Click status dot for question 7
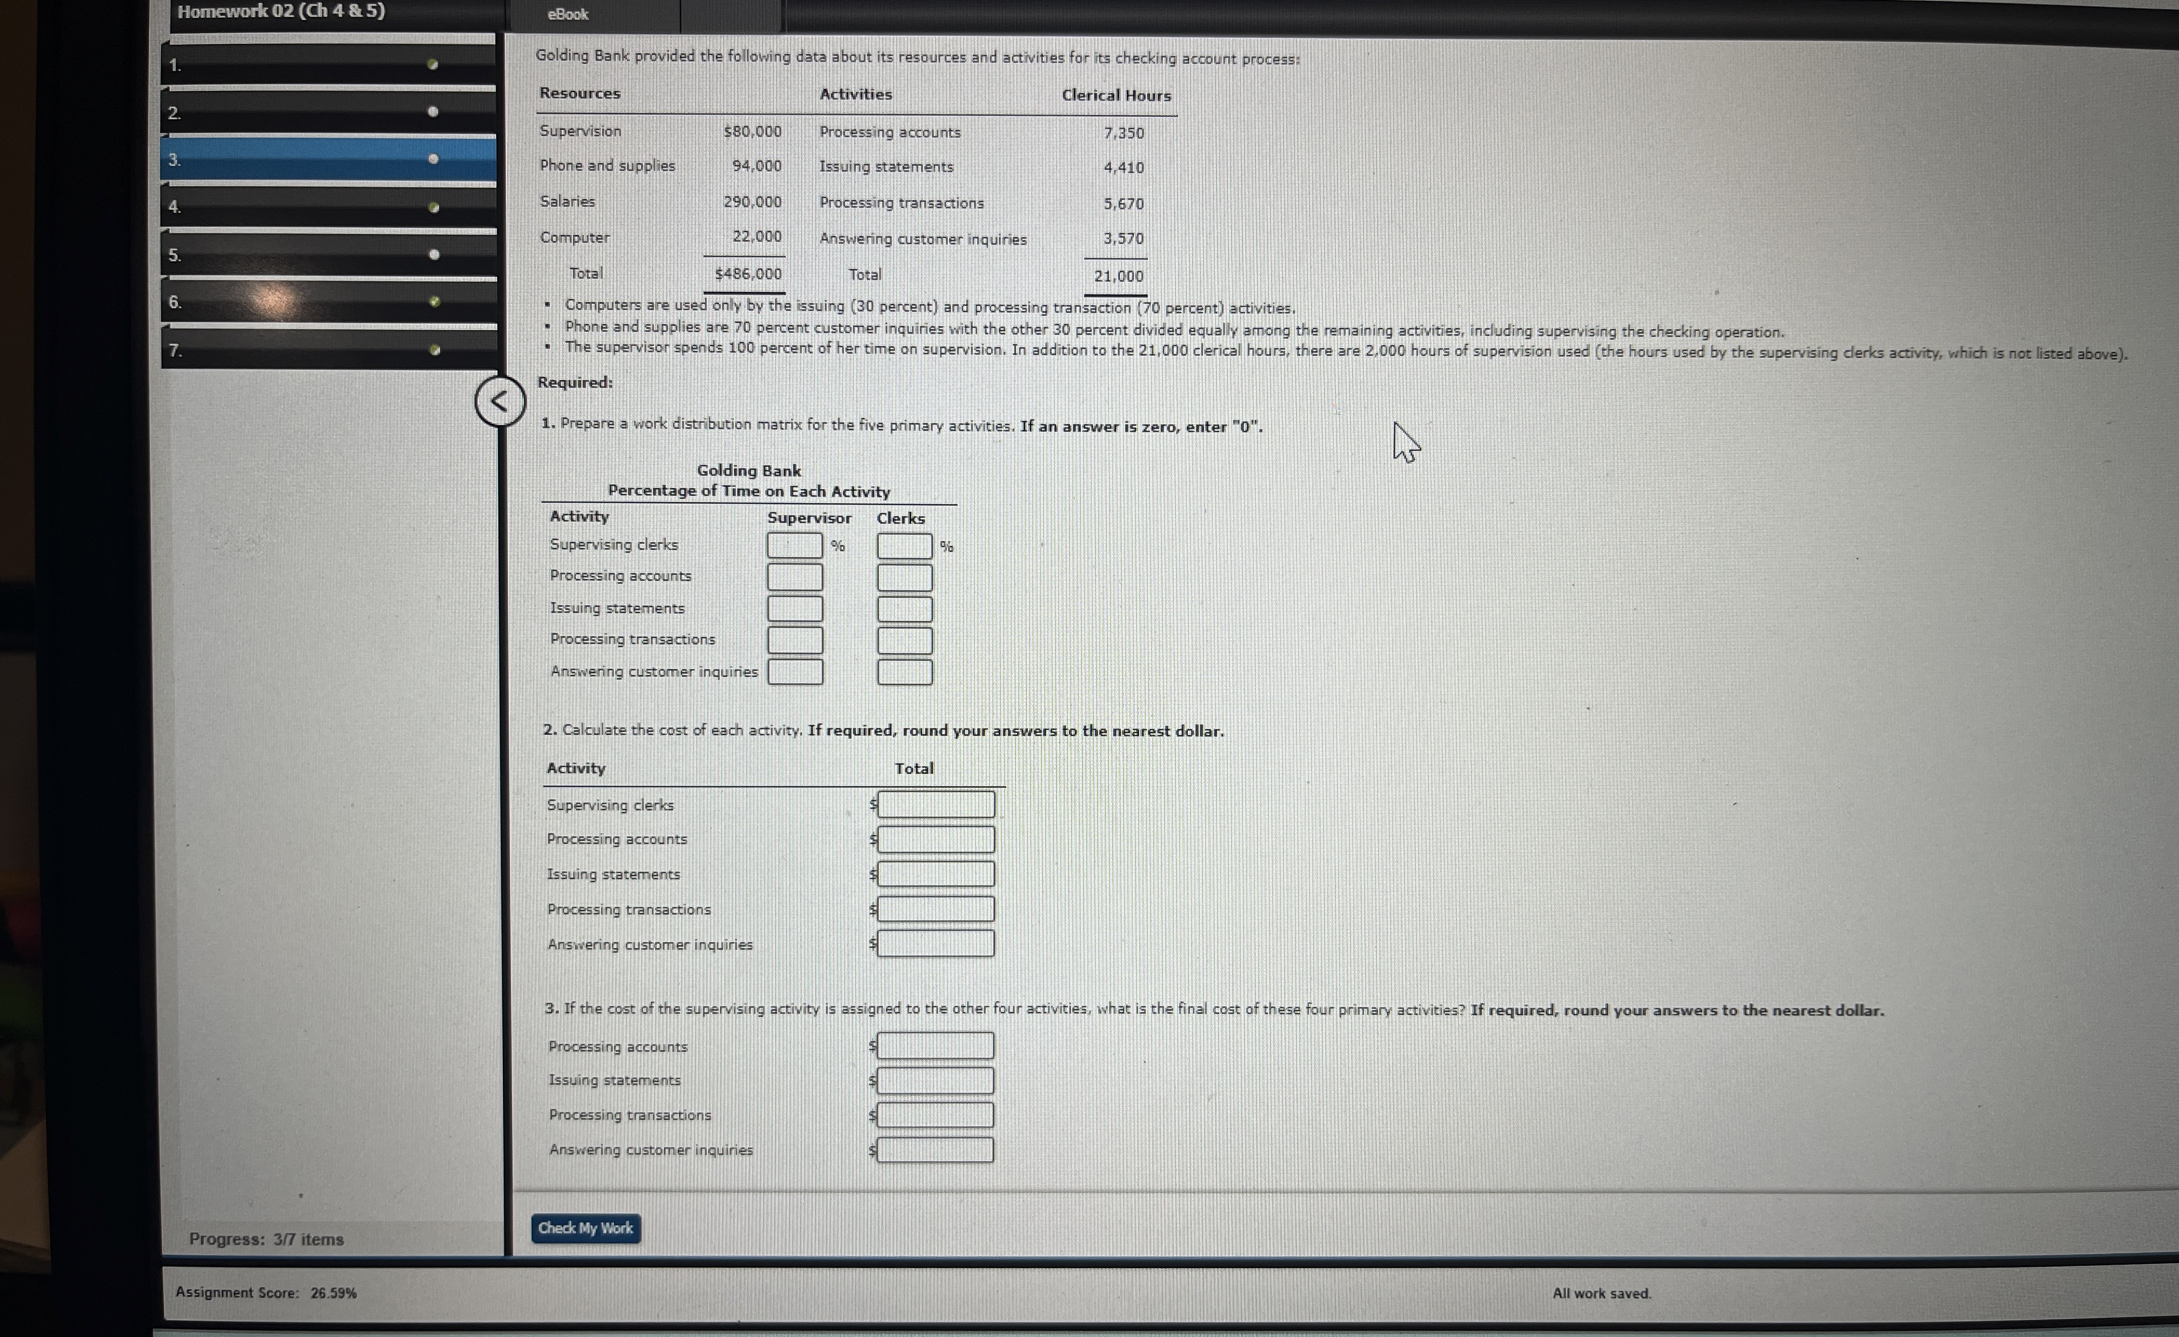This screenshot has width=2179, height=1337. (x=434, y=350)
